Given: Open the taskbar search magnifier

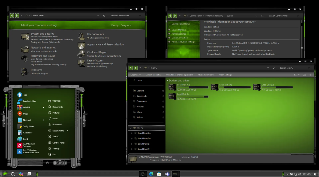Looking at the screenshot, I should 13,174.
